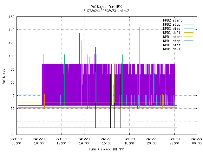This screenshot has width=203, height=152.
Task: Click the Volt (V) y-axis label
Action: pyautogui.click(x=4, y=76)
